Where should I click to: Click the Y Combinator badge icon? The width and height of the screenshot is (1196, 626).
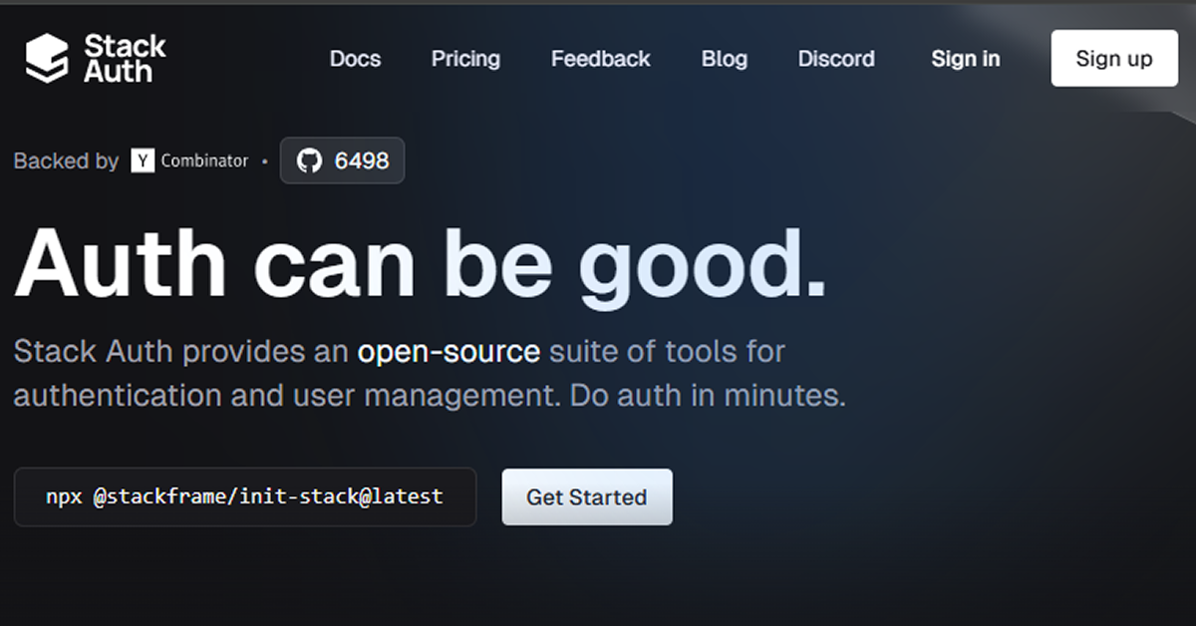pyautogui.click(x=141, y=159)
